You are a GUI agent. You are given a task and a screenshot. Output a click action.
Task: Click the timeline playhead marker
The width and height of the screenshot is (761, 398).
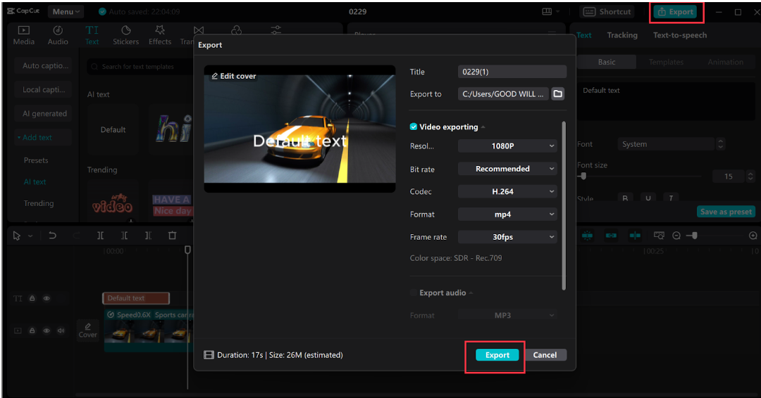click(x=187, y=250)
